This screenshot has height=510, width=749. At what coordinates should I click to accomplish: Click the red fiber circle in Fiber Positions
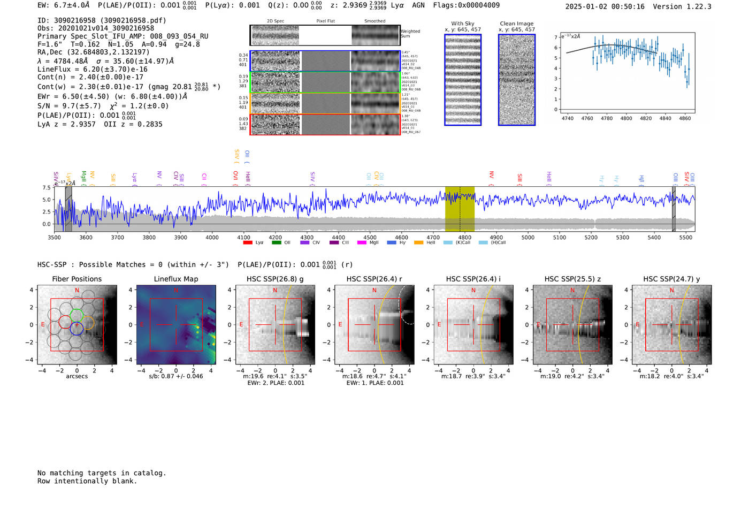point(65,322)
